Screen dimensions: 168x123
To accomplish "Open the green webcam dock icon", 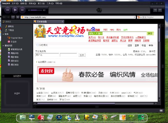I will coord(141,117).
